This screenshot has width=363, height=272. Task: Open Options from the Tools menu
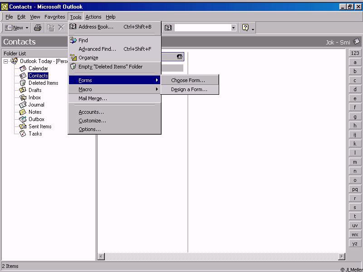pyautogui.click(x=115, y=129)
